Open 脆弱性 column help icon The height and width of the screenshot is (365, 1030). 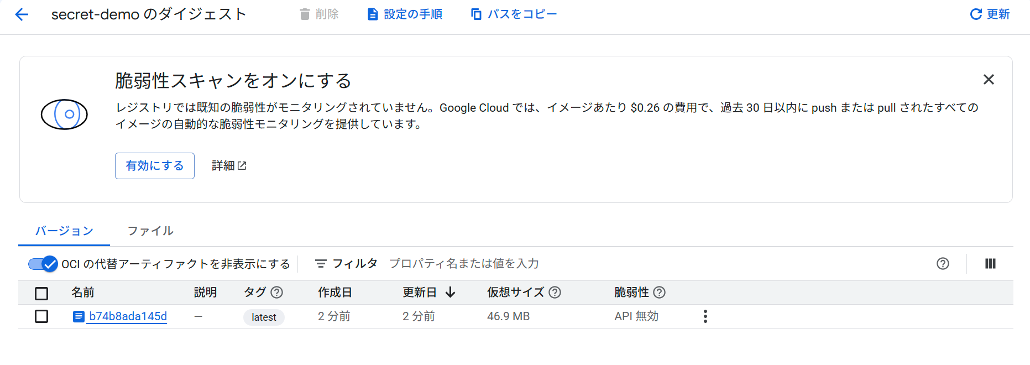coord(659,293)
